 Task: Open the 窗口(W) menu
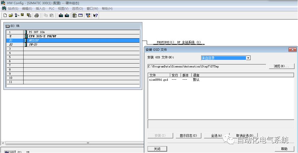point(92,9)
